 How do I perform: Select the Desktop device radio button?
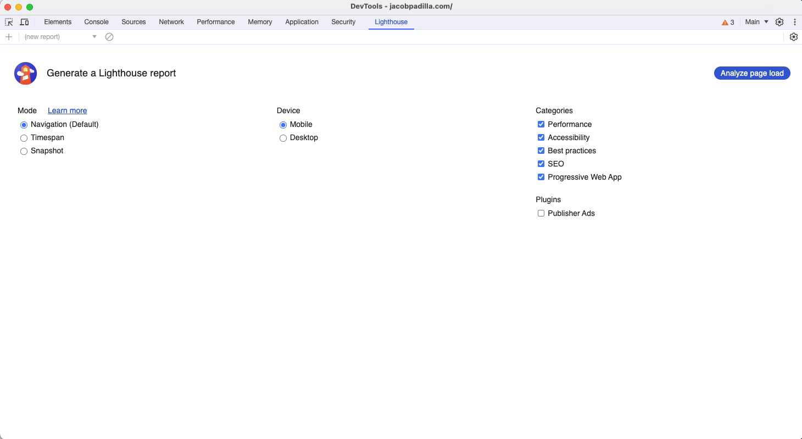click(283, 138)
